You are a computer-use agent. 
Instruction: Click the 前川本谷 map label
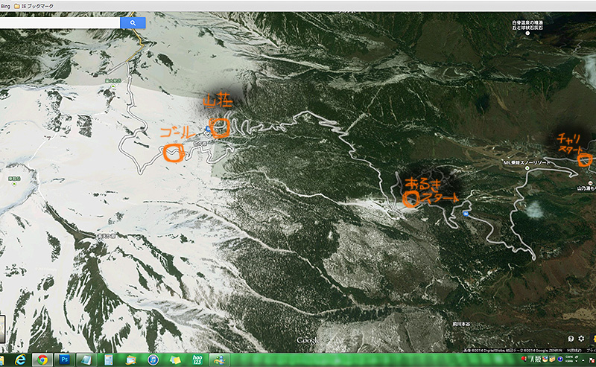[461, 324]
